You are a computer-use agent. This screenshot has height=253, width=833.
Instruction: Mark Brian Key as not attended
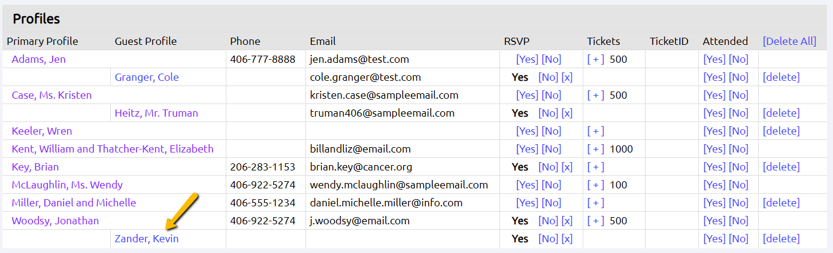pyautogui.click(x=738, y=167)
